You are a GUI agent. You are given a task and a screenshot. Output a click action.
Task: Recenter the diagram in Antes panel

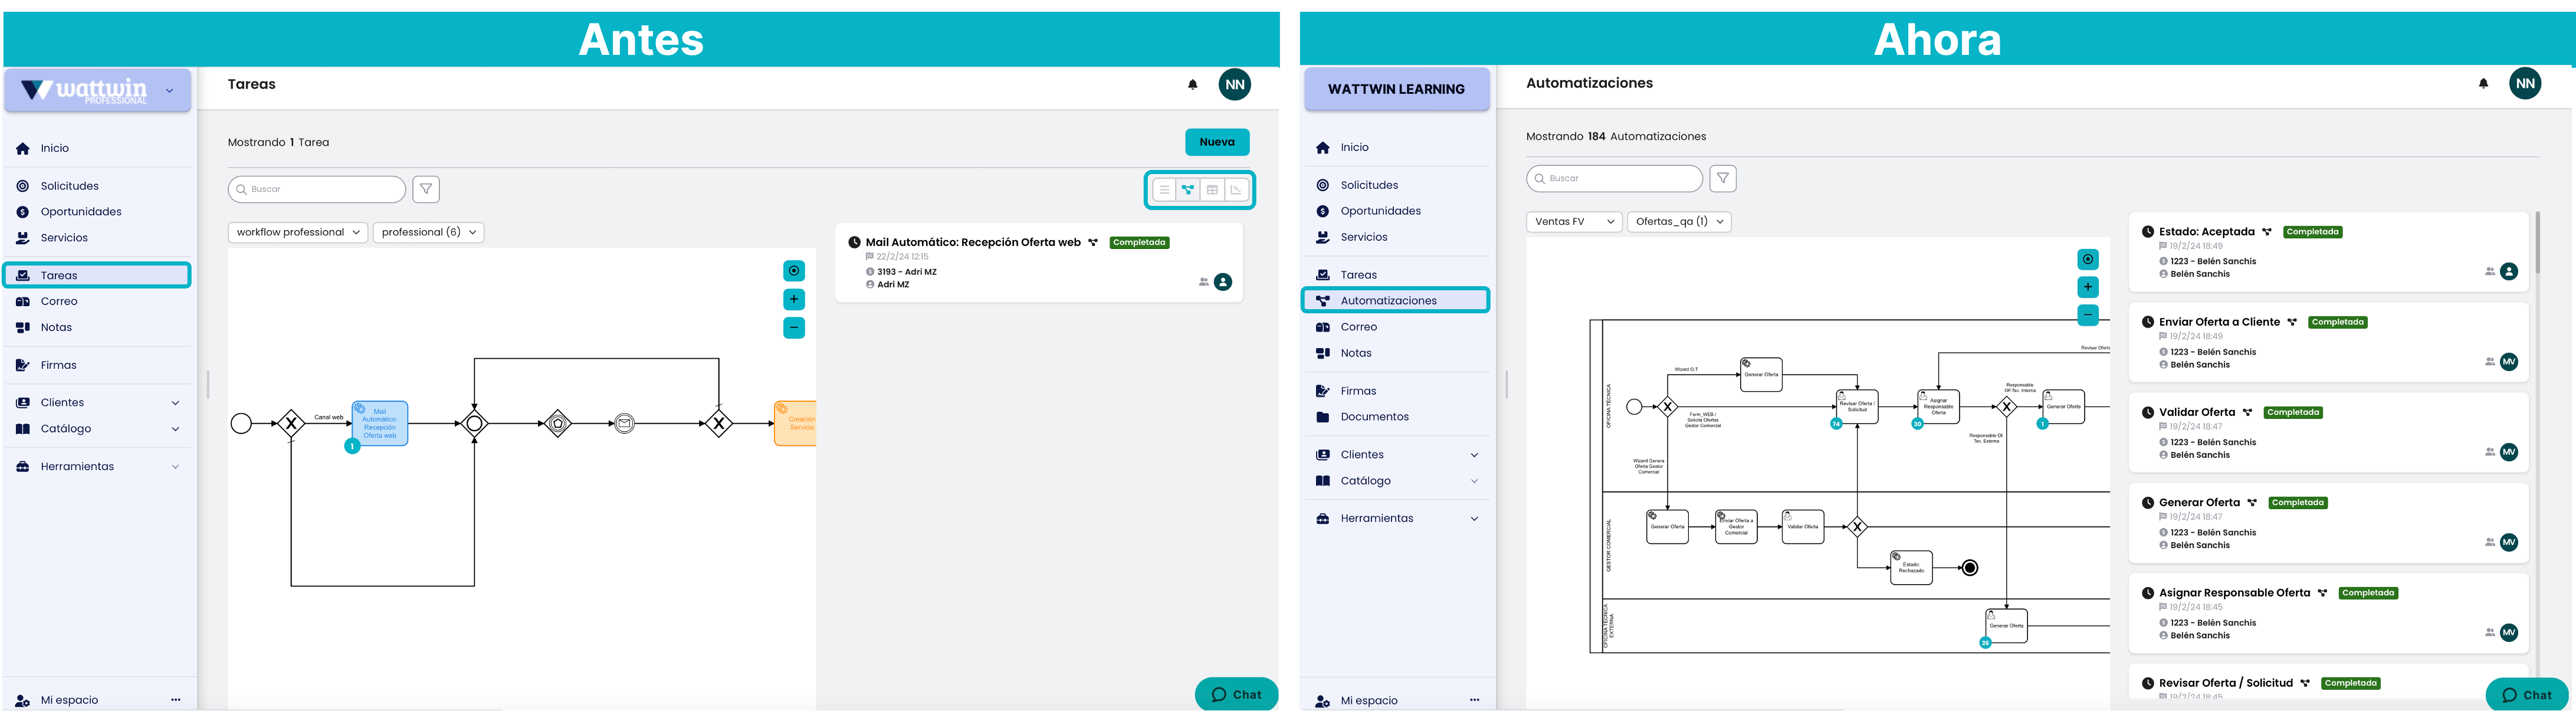(x=794, y=271)
